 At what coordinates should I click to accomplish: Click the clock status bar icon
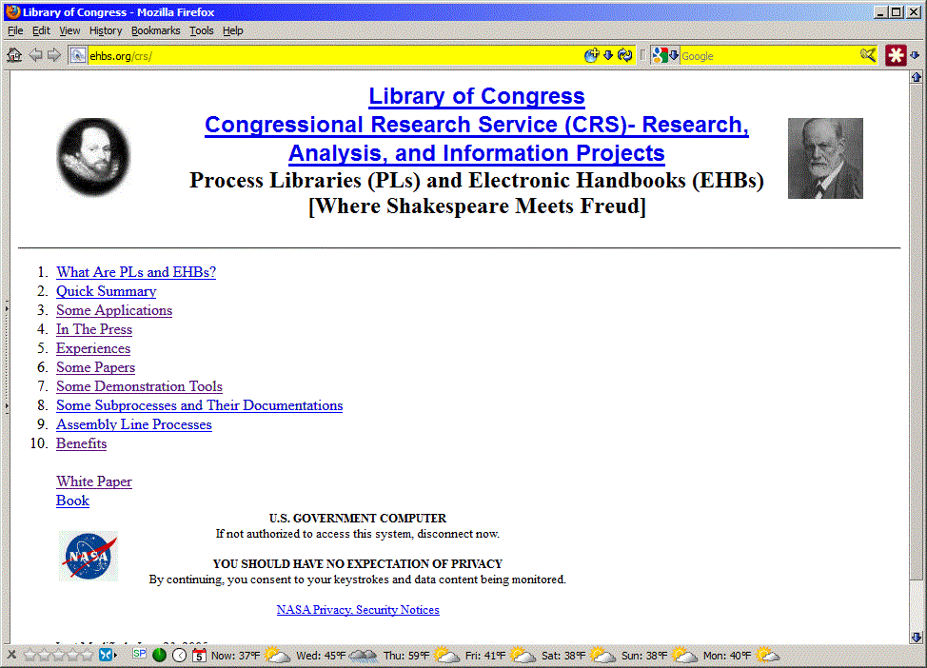point(180,655)
